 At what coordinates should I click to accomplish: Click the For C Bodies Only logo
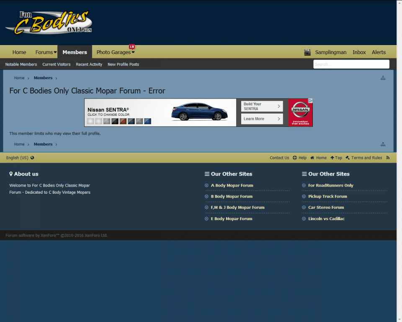[x=49, y=23]
